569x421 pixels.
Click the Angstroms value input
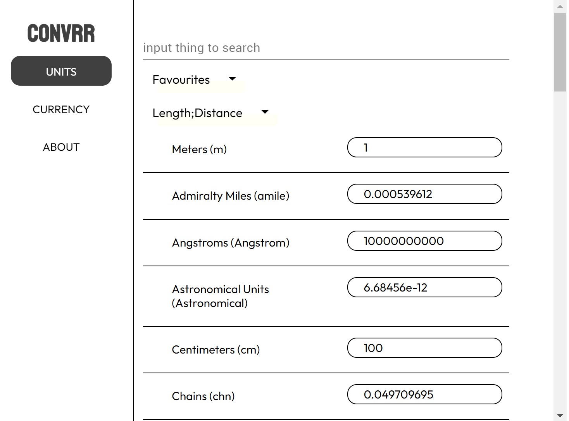coord(425,241)
